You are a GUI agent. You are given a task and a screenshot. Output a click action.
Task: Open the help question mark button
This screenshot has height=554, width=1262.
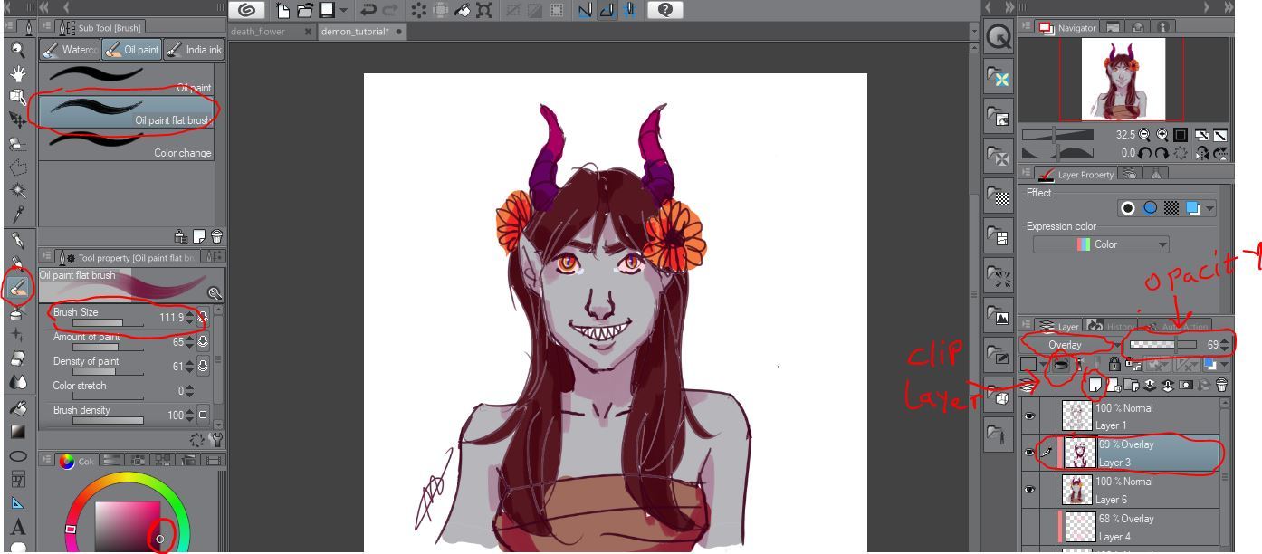pyautogui.click(x=665, y=11)
